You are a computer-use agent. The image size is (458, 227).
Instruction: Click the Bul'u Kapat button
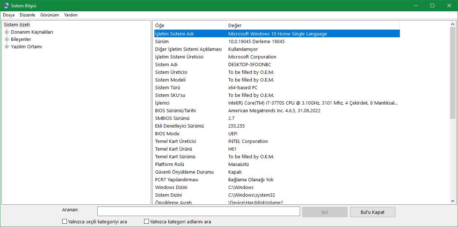coord(372,212)
